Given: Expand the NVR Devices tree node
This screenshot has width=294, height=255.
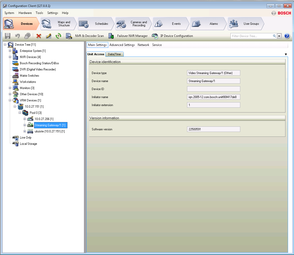Looking at the screenshot, I should point(10,57).
